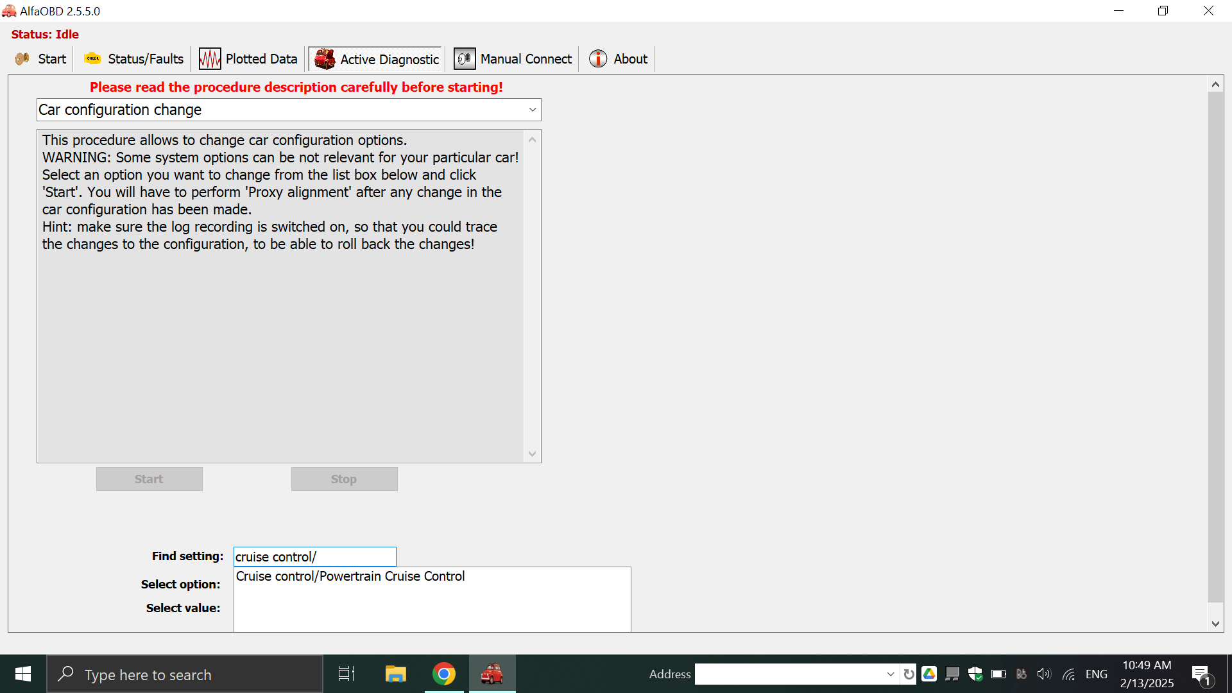Switch to the Status/Faults tab
This screenshot has height=693, width=1232.
pyautogui.click(x=134, y=59)
